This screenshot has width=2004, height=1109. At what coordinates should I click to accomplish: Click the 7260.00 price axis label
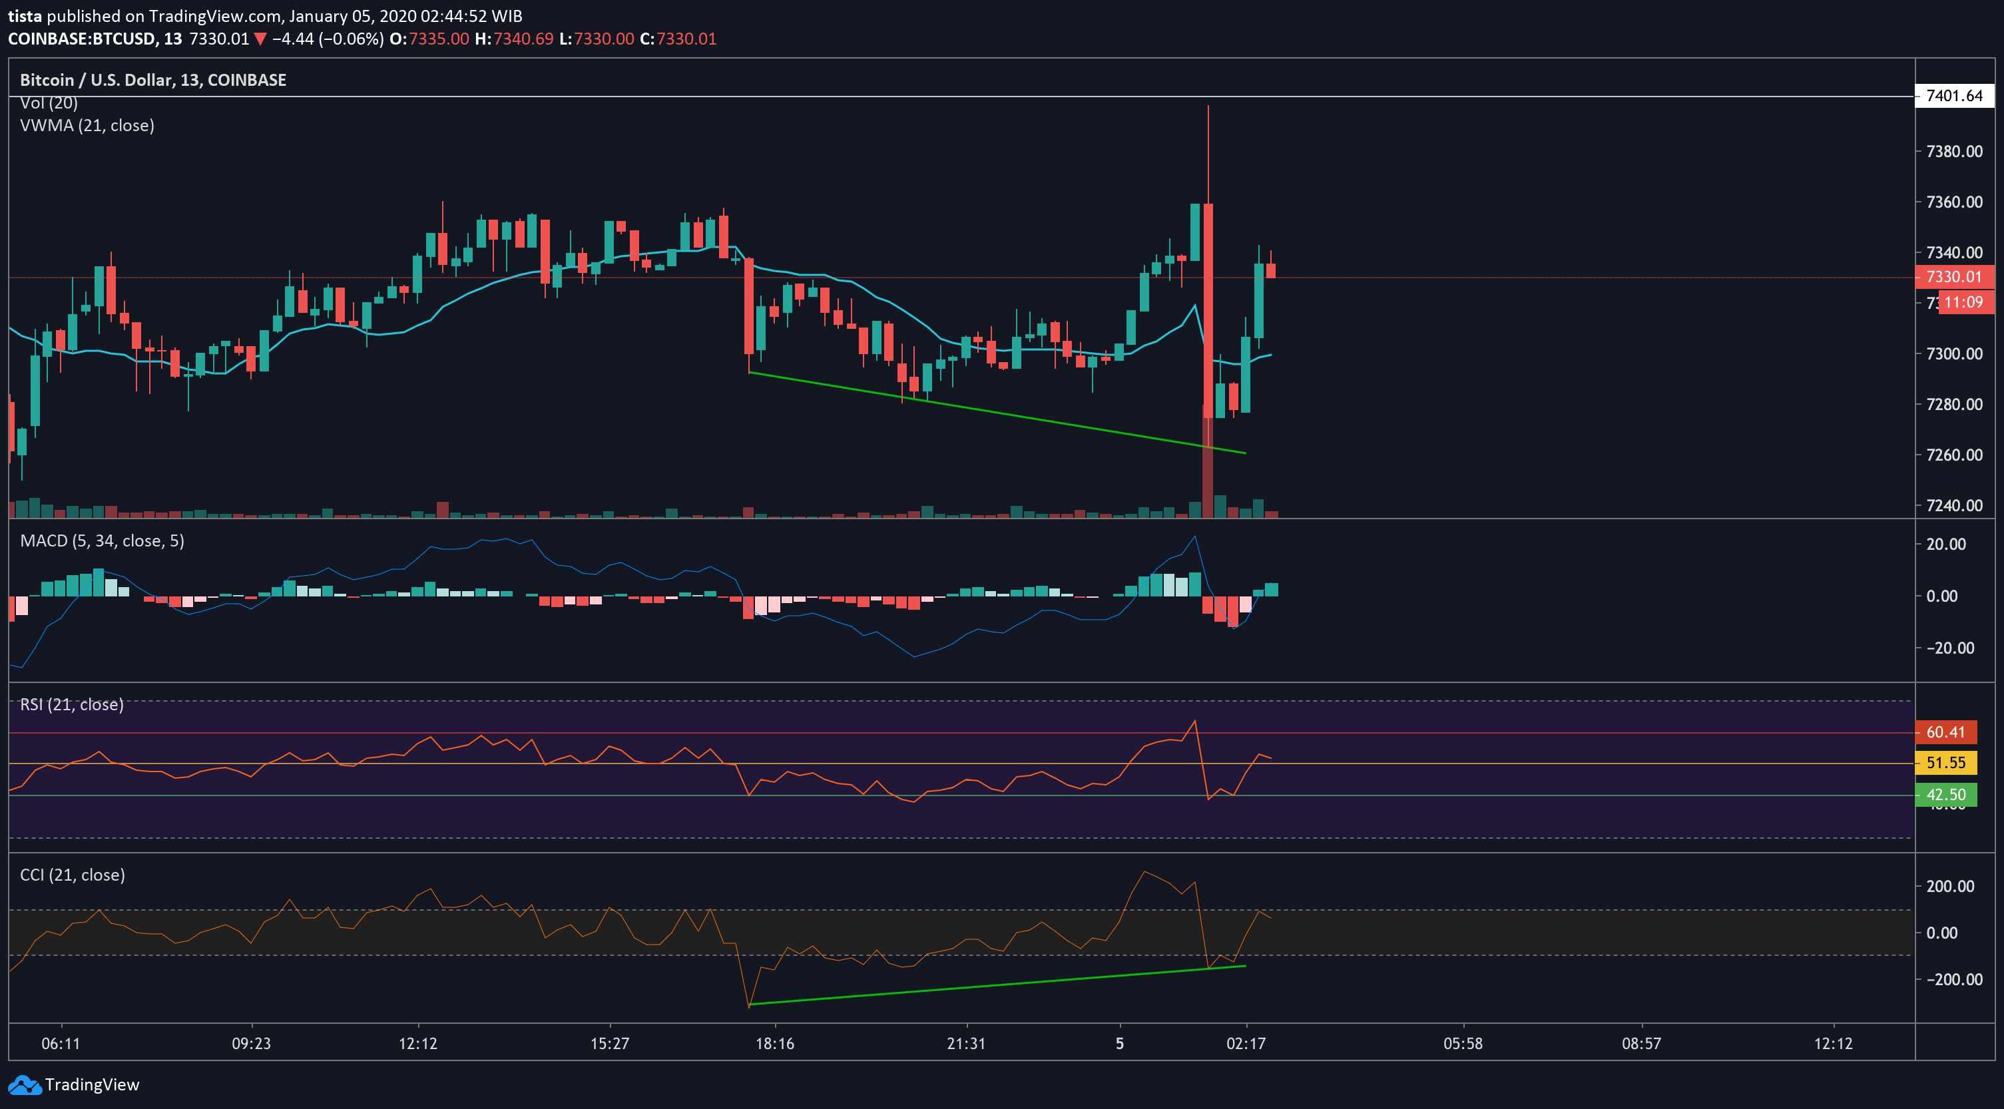coord(1954,455)
